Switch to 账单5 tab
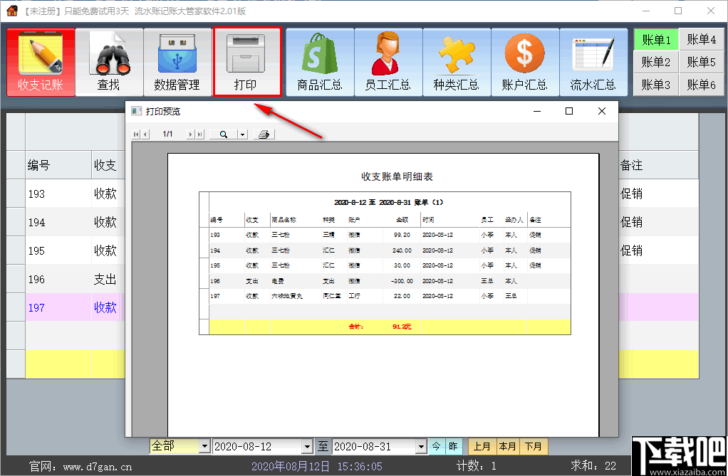 tap(702, 62)
